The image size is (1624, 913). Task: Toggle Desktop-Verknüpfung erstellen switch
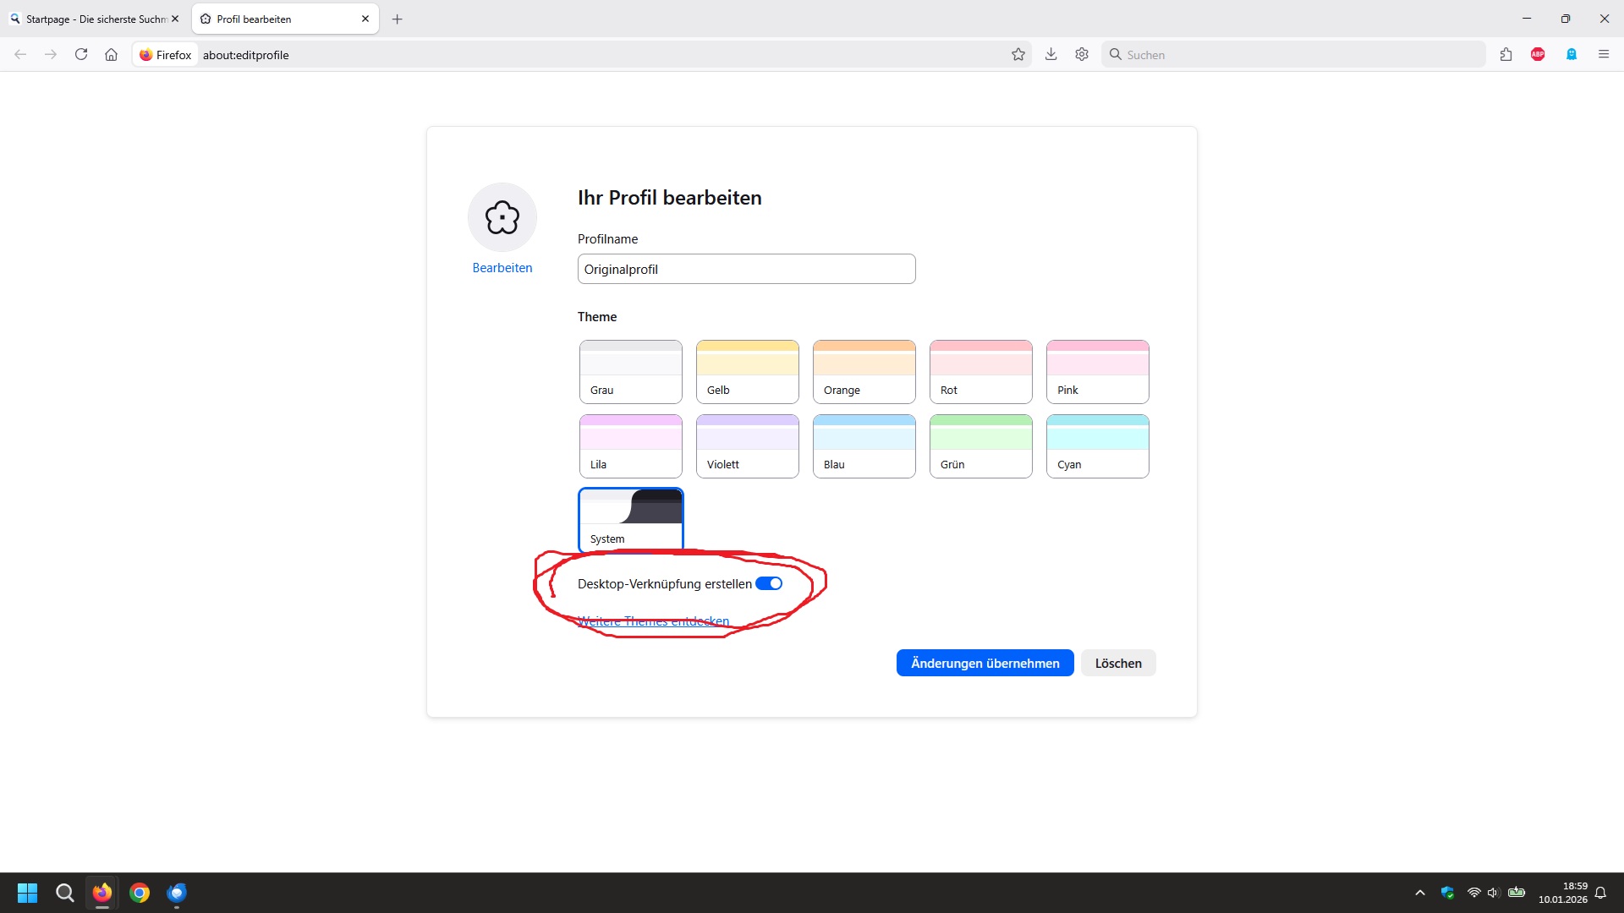pyautogui.click(x=769, y=583)
